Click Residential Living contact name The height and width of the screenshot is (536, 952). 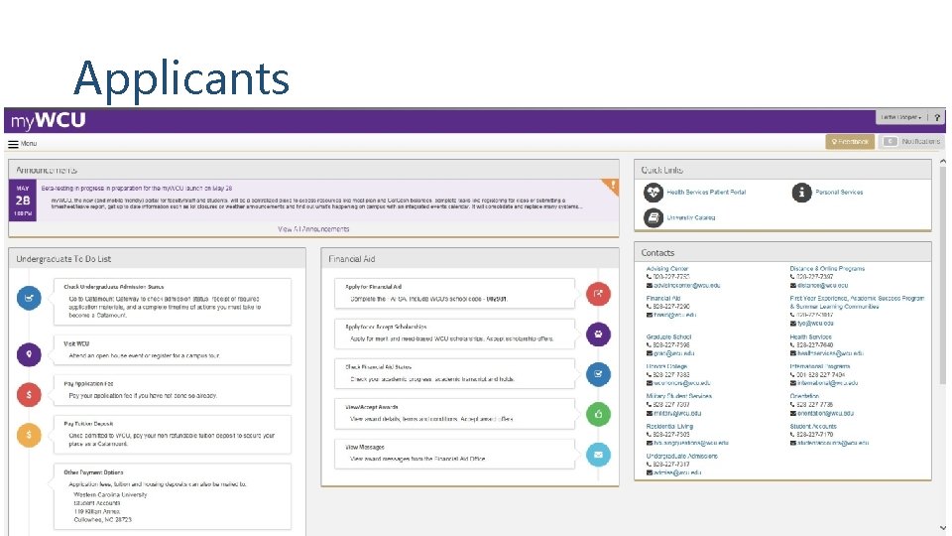(669, 427)
